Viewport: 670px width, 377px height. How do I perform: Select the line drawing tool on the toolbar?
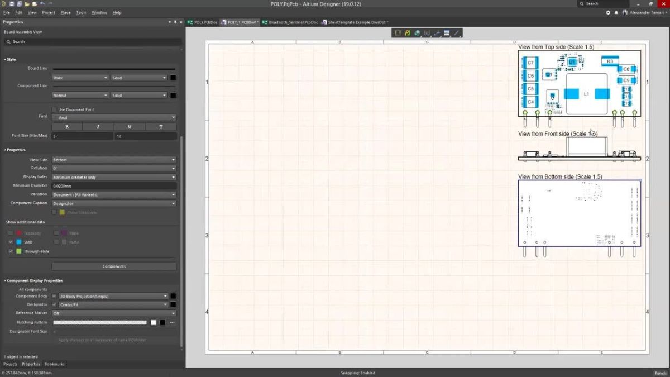point(457,33)
